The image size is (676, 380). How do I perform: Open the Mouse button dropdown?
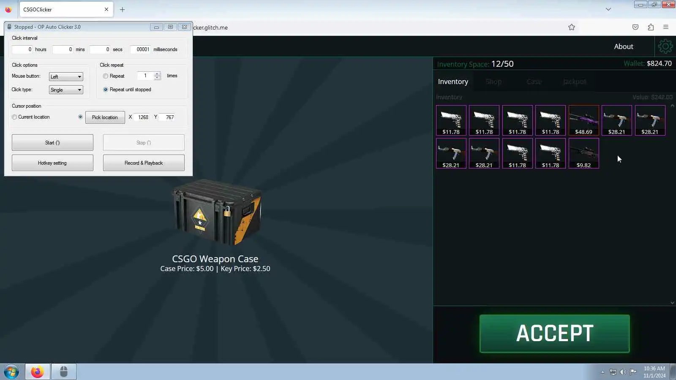tap(66, 76)
